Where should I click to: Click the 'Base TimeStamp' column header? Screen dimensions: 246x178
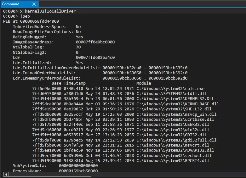click(x=69, y=83)
